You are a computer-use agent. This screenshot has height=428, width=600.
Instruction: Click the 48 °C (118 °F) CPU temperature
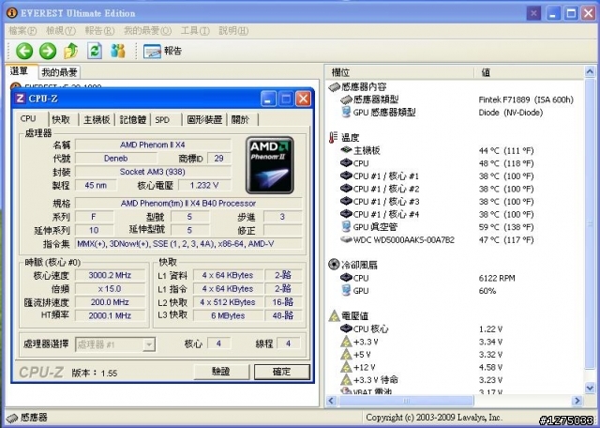(506, 163)
